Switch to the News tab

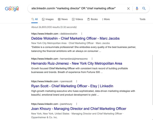tap(63, 19)
